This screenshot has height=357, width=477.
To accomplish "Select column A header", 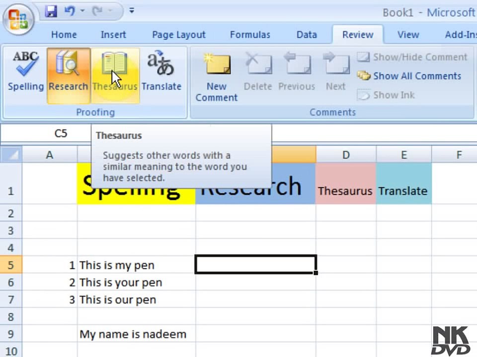I will 50,155.
